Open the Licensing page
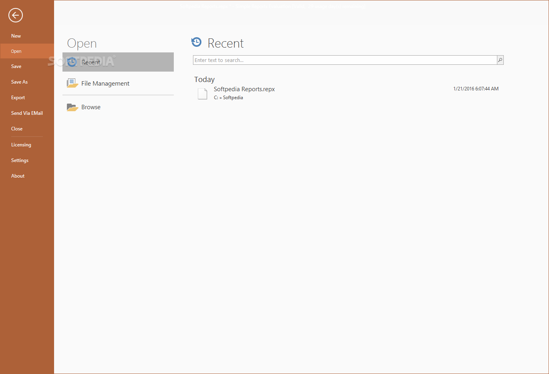This screenshot has height=374, width=549. point(27,145)
